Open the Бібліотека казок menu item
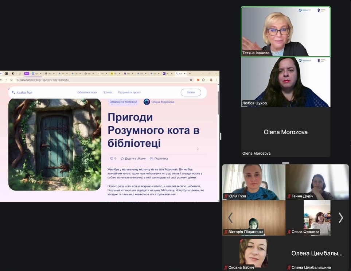Screen dimensions: 351x271 tap(87, 93)
